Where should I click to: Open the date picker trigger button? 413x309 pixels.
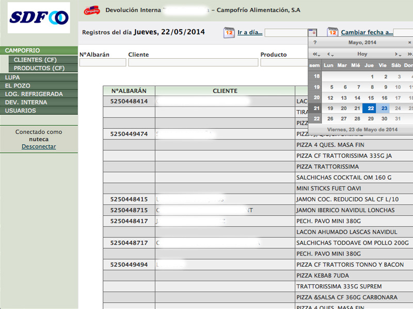click(x=312, y=32)
